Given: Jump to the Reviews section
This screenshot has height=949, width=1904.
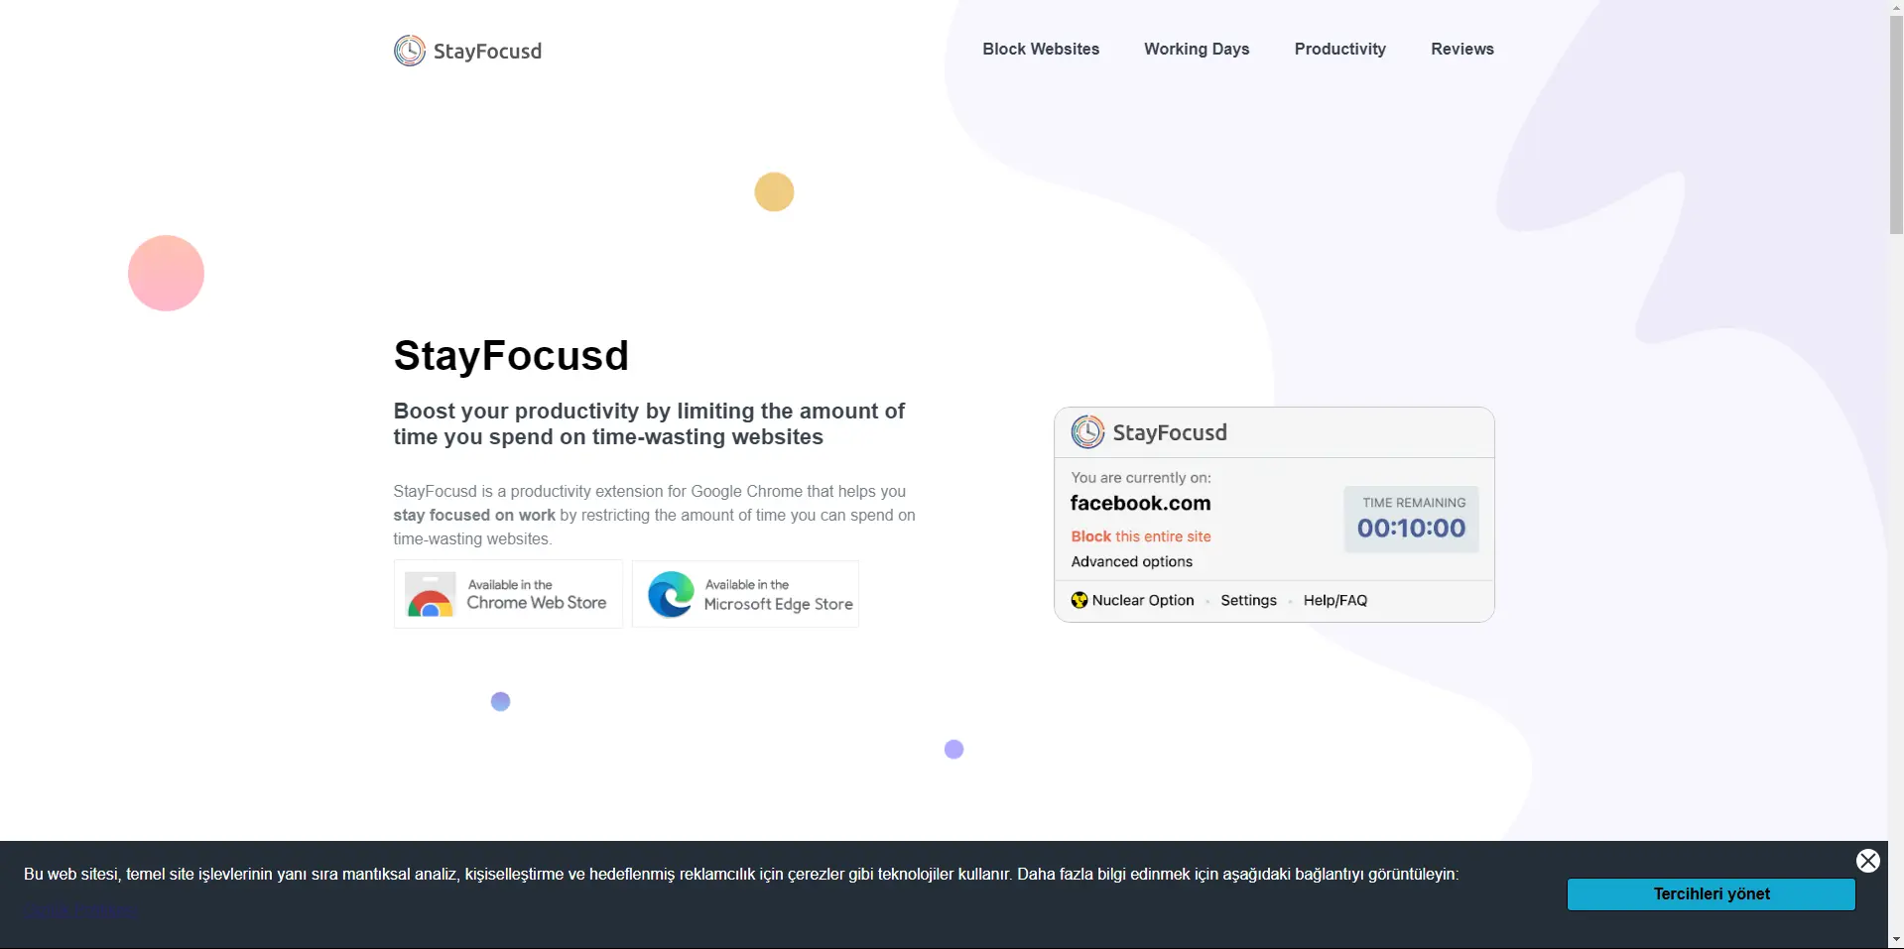Looking at the screenshot, I should click(x=1461, y=49).
